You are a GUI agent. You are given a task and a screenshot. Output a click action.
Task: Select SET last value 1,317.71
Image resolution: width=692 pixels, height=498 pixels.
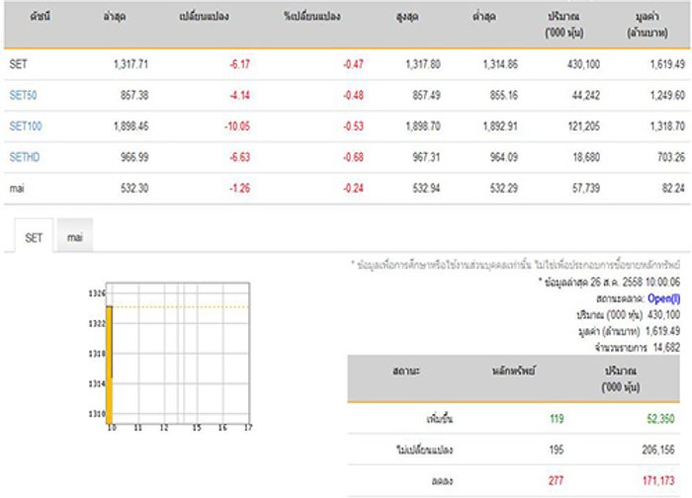(x=130, y=64)
